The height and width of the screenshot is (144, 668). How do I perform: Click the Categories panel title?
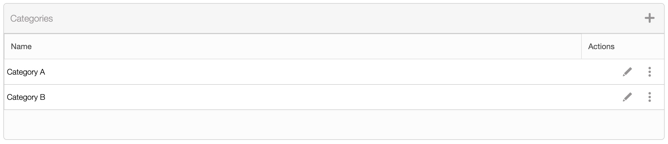[x=32, y=18]
